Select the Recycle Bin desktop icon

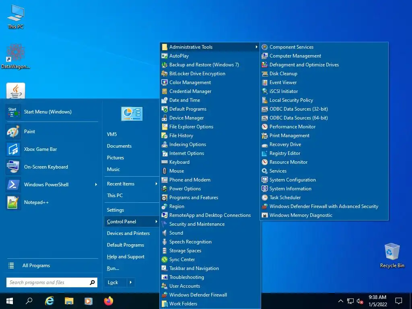click(x=392, y=255)
